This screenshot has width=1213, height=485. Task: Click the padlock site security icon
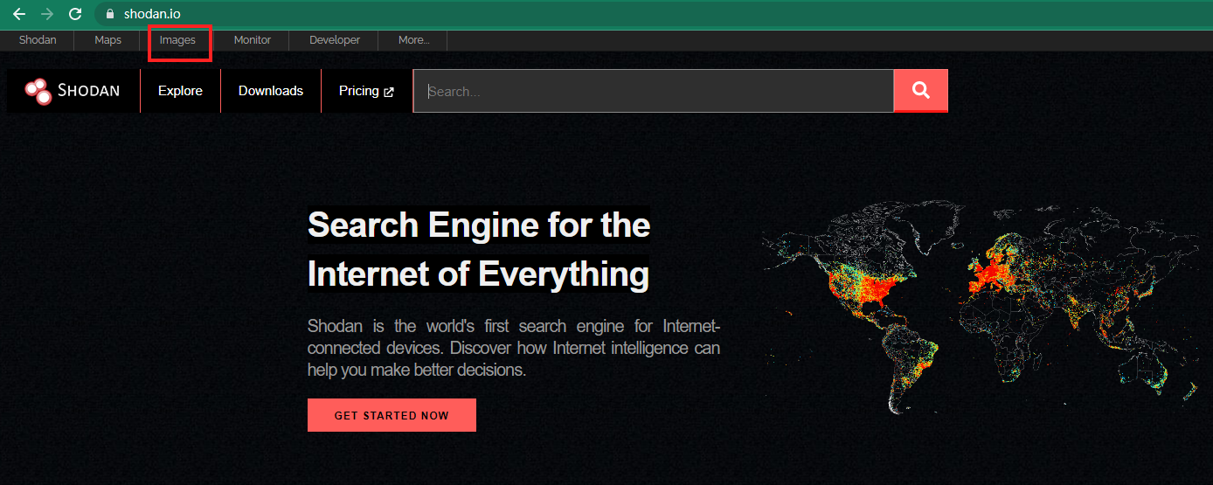tap(109, 14)
